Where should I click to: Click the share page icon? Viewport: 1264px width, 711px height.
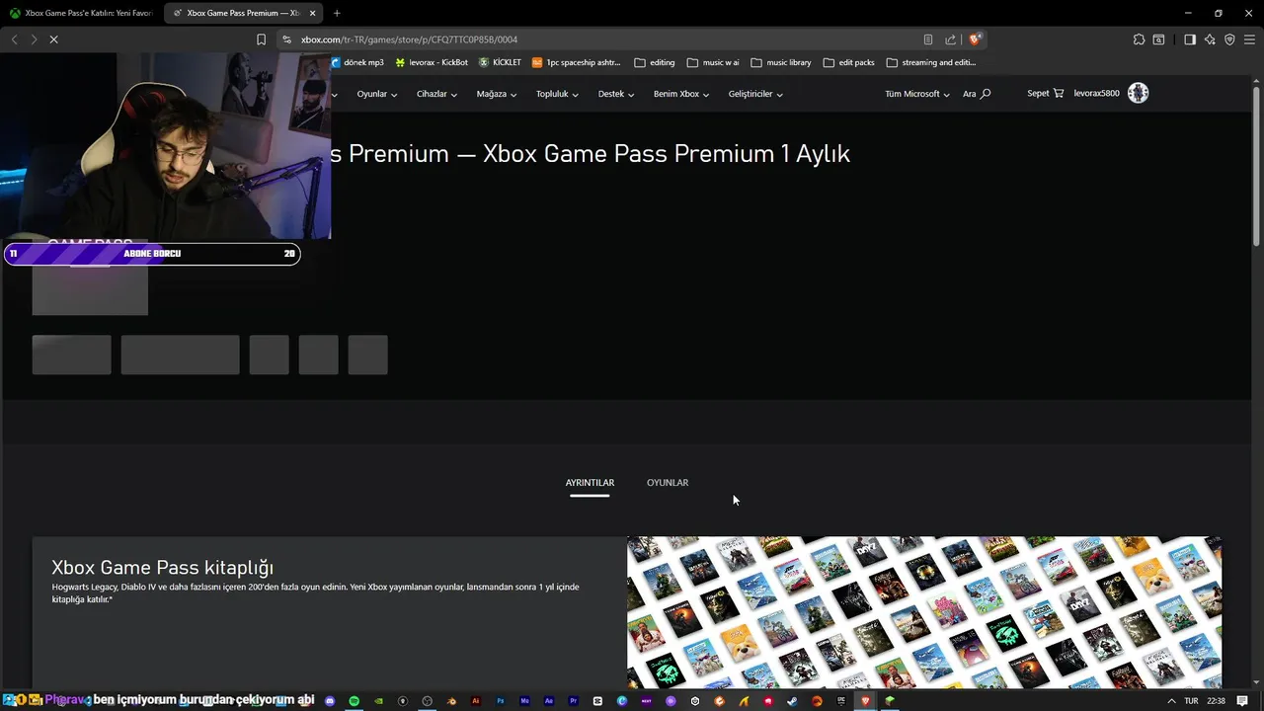coord(950,39)
